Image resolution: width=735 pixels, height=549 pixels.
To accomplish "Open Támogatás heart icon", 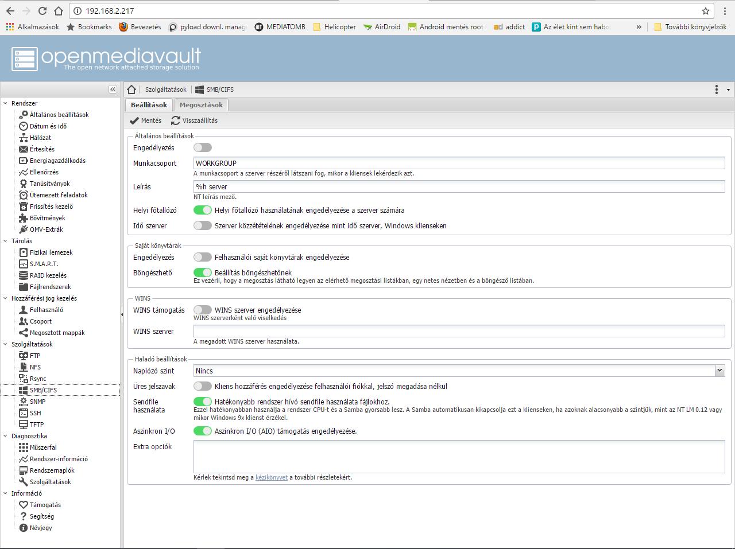I will [24, 505].
